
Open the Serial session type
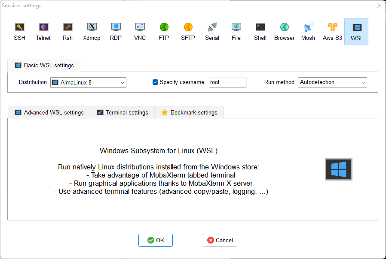[x=212, y=31]
